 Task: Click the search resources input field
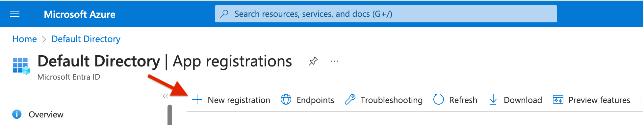tap(386, 14)
